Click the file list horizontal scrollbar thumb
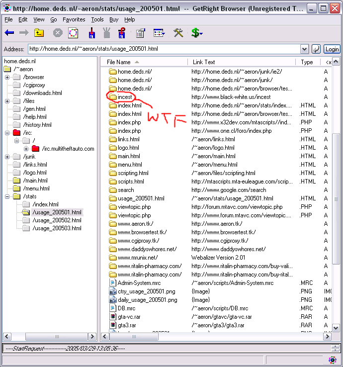 click(x=134, y=337)
